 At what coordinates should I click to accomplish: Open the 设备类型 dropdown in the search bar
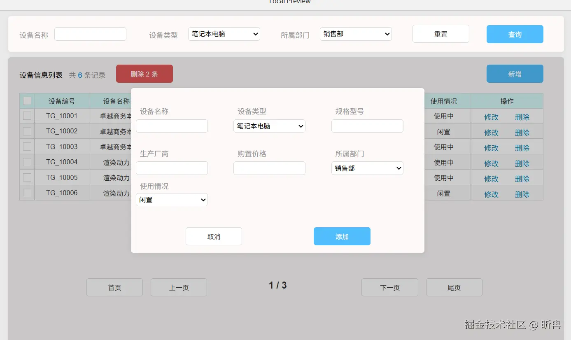[x=224, y=34]
